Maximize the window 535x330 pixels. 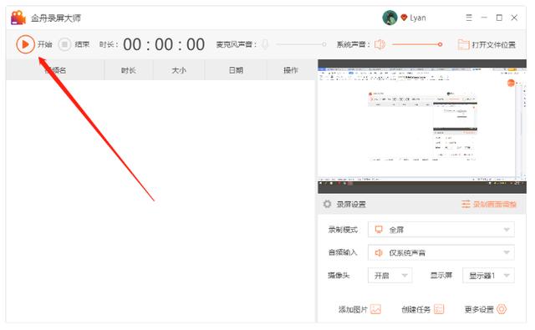pyautogui.click(x=499, y=18)
